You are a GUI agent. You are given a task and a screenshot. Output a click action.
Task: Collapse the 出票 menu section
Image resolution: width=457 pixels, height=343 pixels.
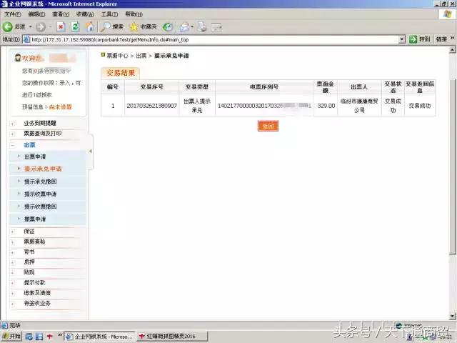[29, 145]
